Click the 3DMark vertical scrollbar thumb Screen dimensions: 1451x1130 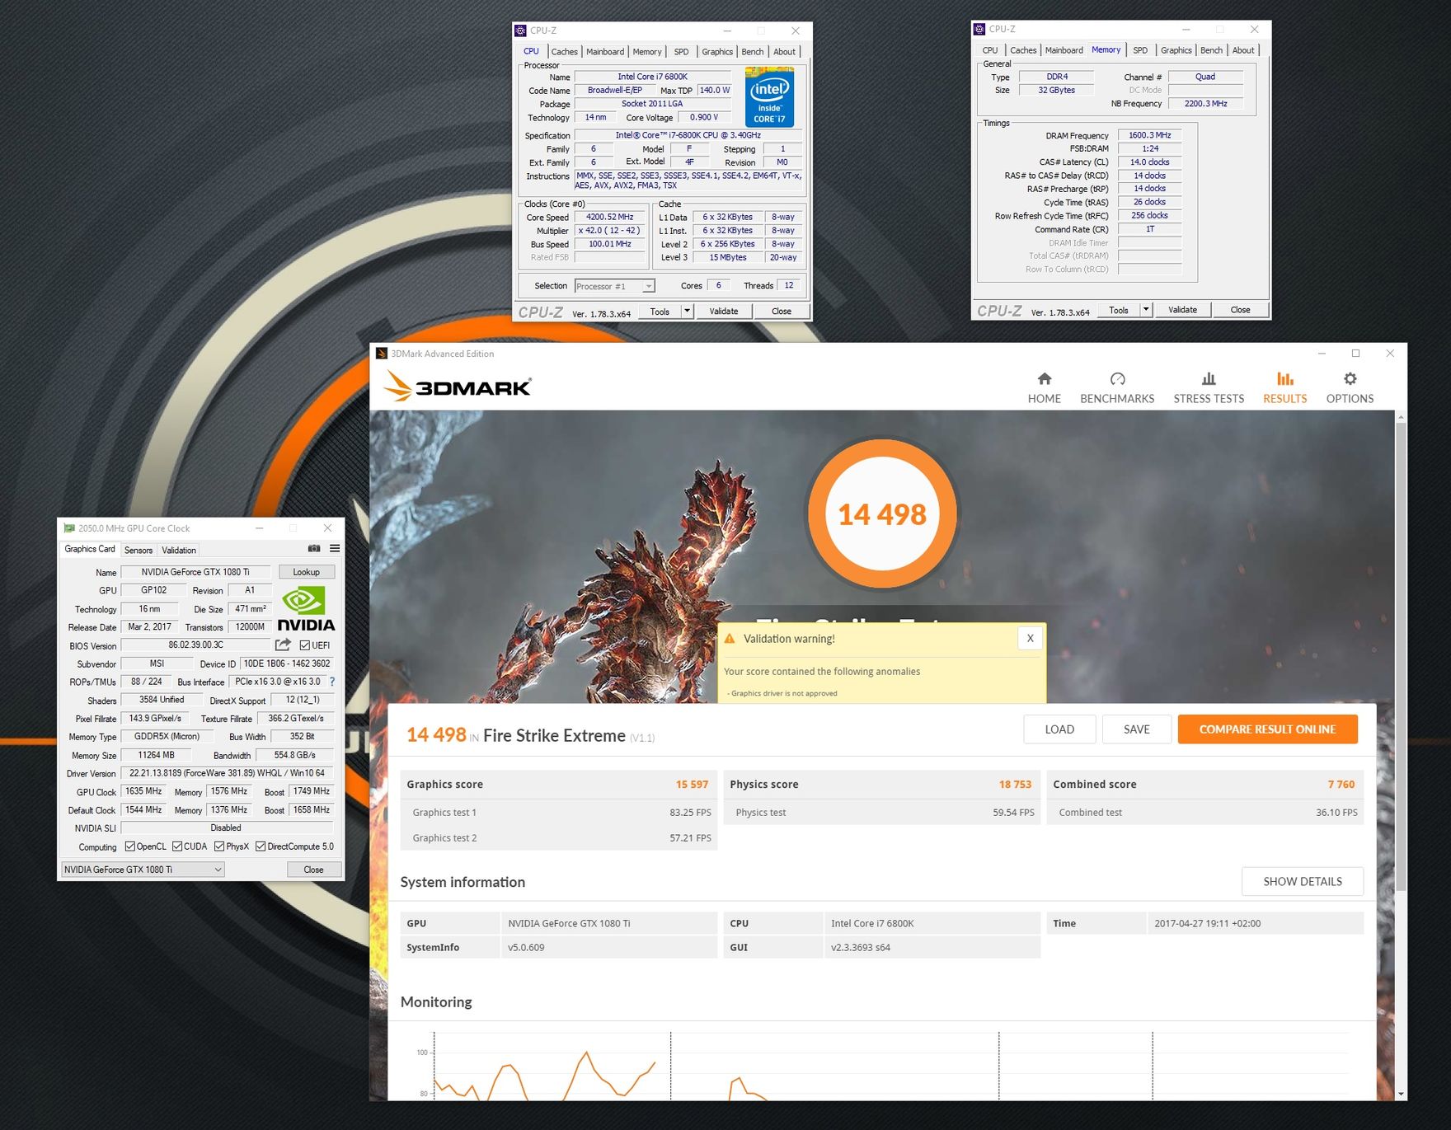(1401, 656)
